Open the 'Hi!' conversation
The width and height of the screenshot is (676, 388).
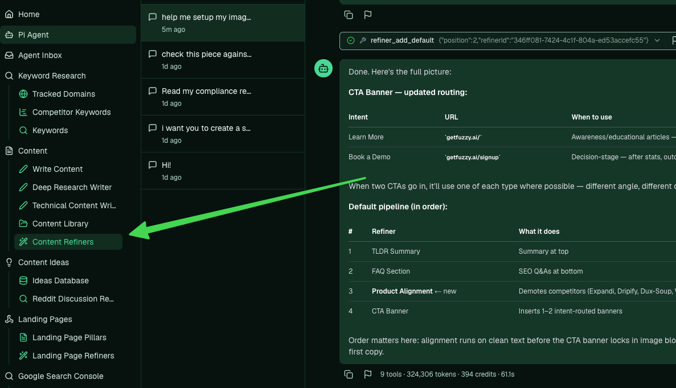pyautogui.click(x=223, y=171)
